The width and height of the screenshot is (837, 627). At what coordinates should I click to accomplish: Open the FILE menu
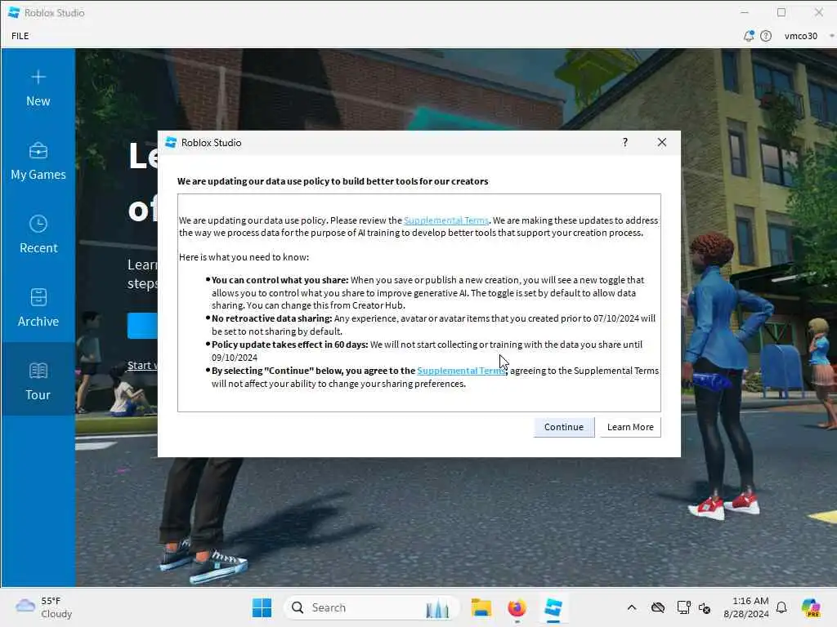(20, 36)
